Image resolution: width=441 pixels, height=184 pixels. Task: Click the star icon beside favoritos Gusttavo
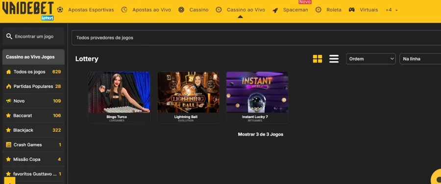pos(8,174)
